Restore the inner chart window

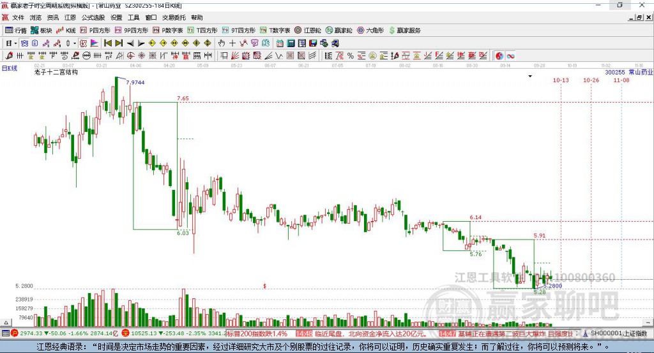pos(639,17)
